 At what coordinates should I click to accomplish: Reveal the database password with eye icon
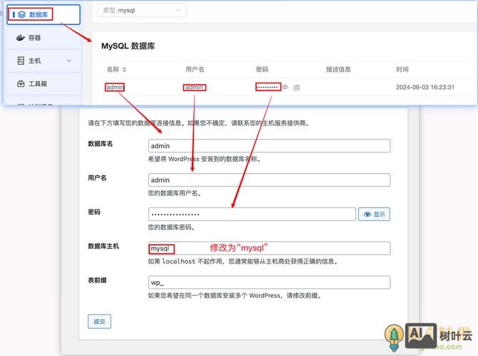[x=285, y=88]
